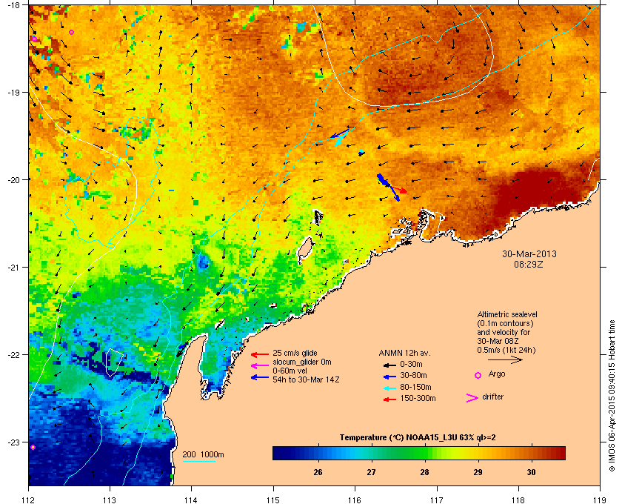The image size is (622, 504).
Task: Click the black 0-30m ANMN arrow icon
Action: (389, 365)
